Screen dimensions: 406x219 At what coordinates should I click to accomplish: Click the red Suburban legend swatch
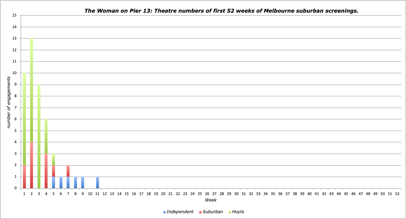200,212
